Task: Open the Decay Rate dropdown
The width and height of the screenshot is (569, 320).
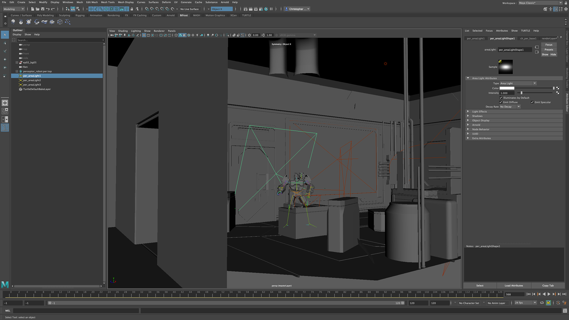Action: pos(510,107)
